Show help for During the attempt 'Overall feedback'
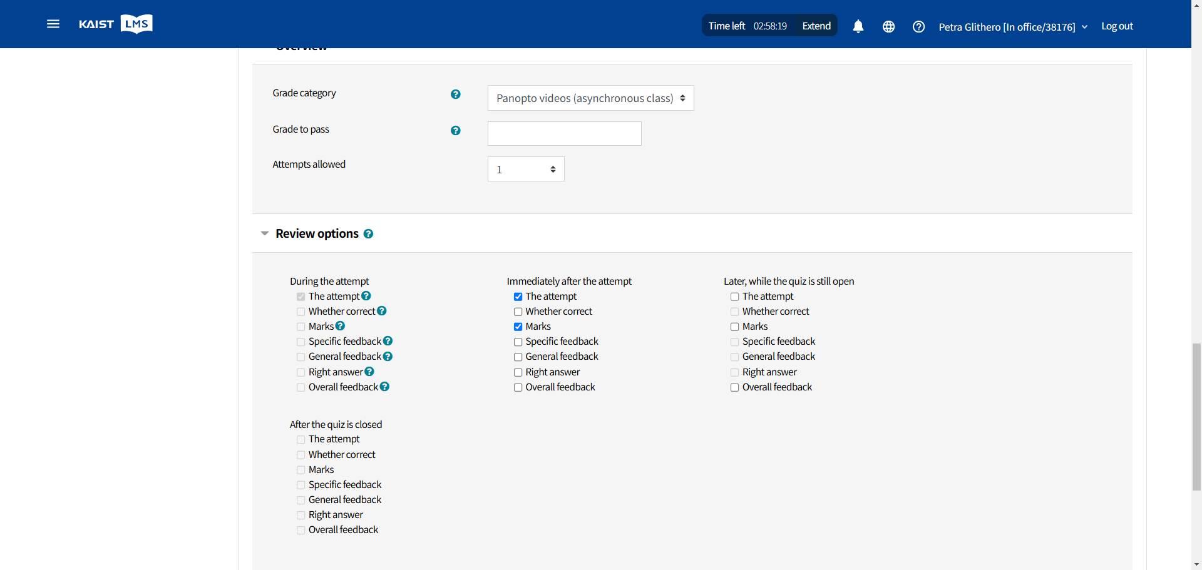Image resolution: width=1202 pixels, height=570 pixels. (385, 387)
